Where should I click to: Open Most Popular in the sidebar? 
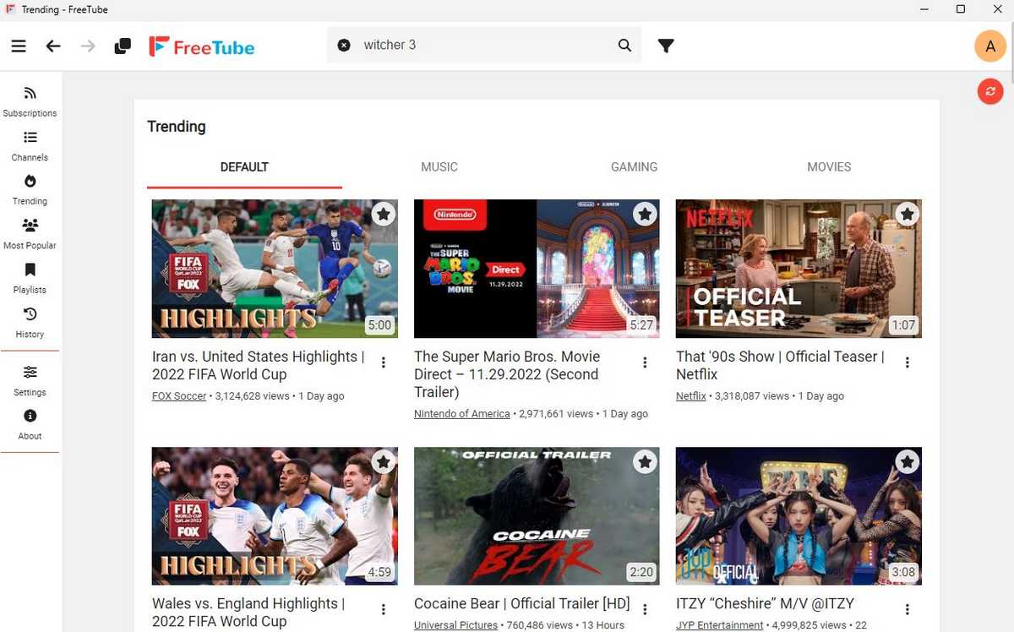coord(30,234)
